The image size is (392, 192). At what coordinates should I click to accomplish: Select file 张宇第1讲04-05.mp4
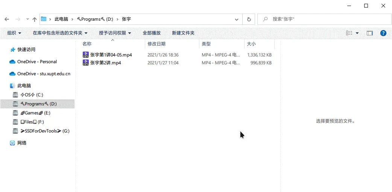tap(111, 55)
